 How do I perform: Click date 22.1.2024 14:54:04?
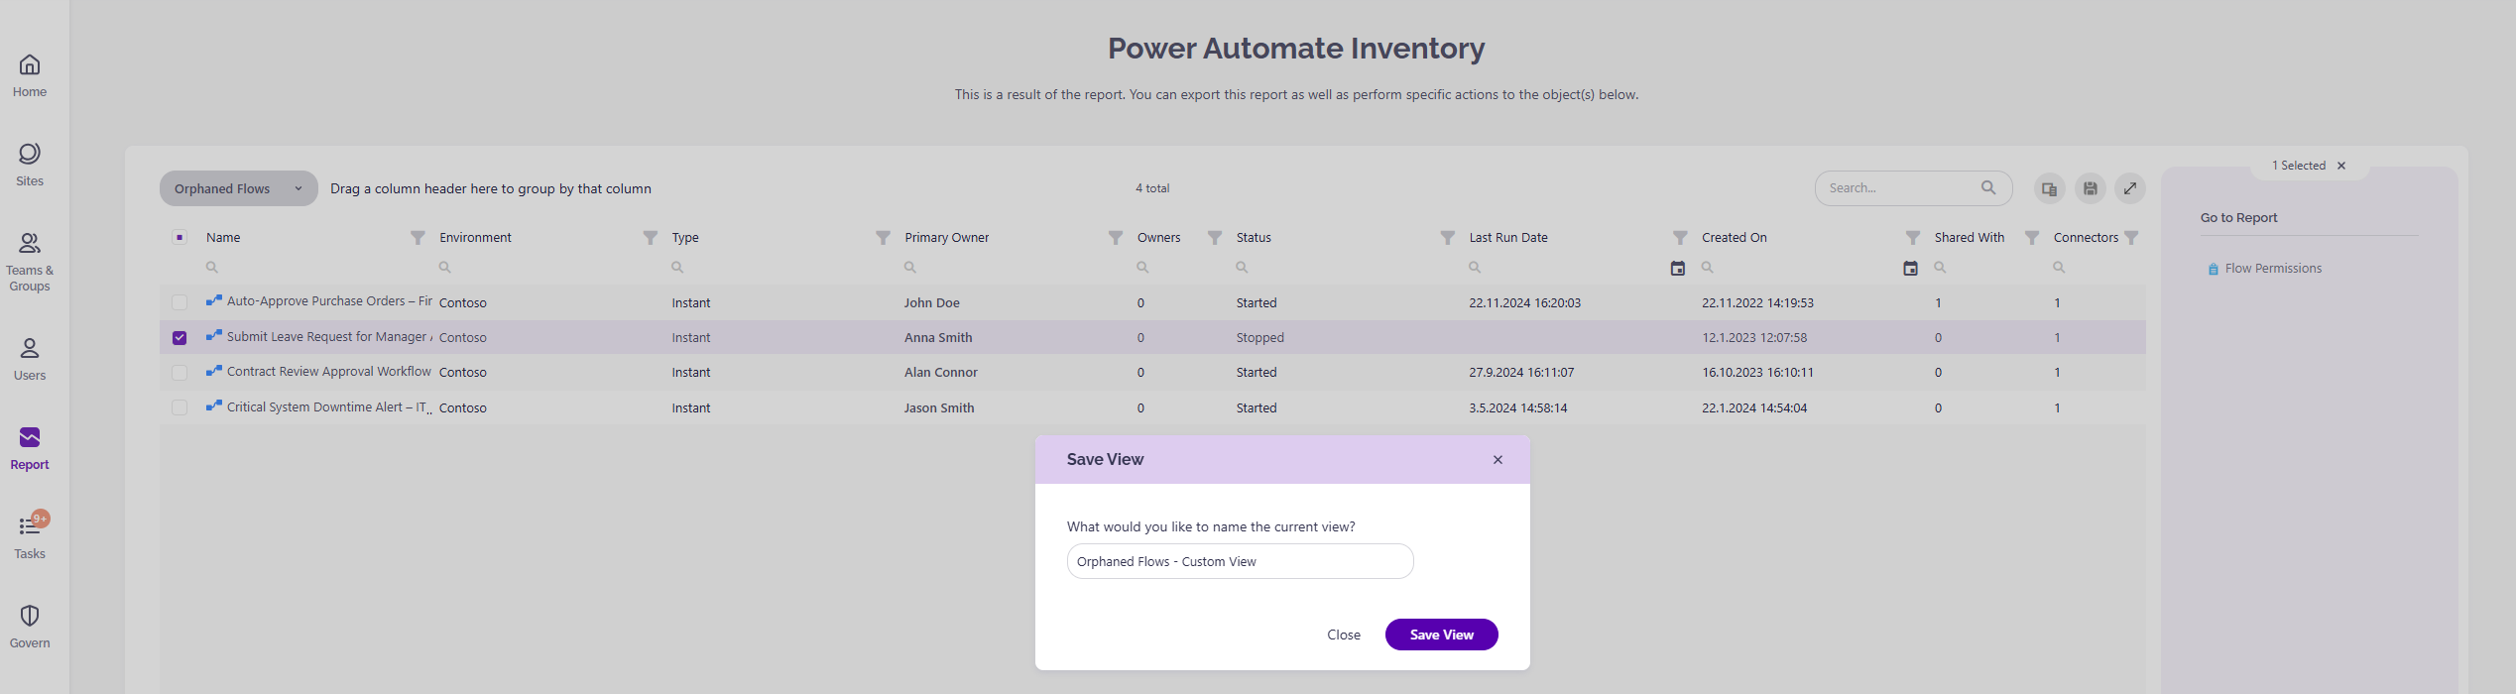click(1754, 407)
